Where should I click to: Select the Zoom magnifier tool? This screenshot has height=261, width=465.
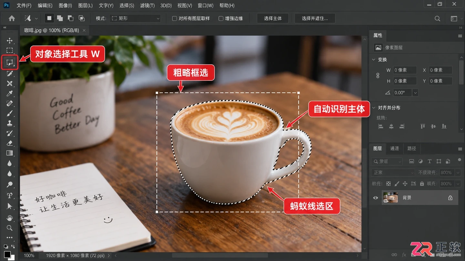10,228
